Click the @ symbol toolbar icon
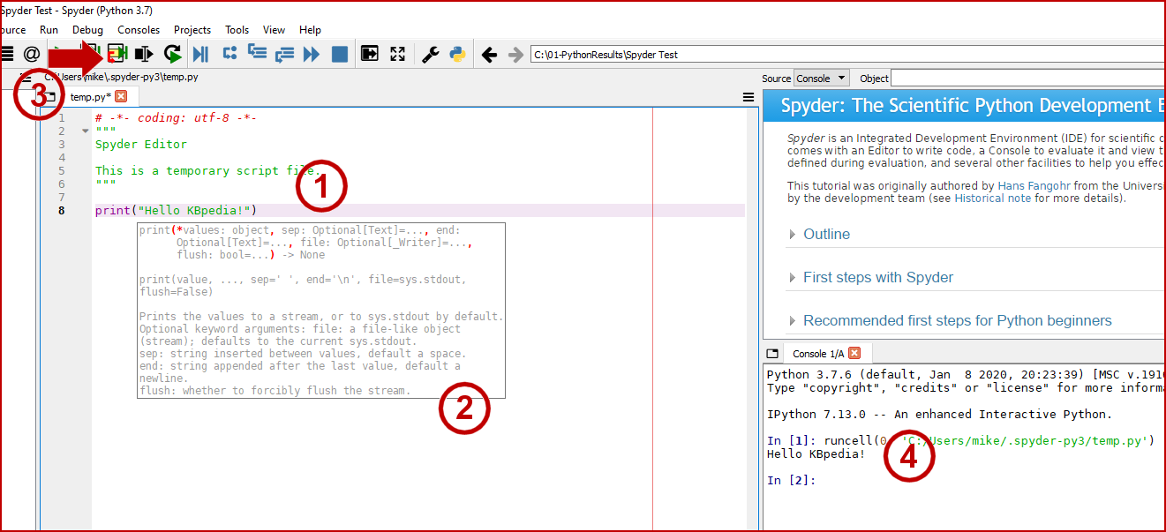The height and width of the screenshot is (532, 1166). coord(31,54)
